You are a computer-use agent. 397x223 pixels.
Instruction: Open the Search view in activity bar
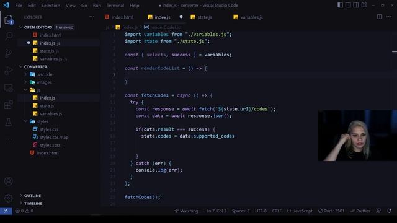click(x=8, y=36)
